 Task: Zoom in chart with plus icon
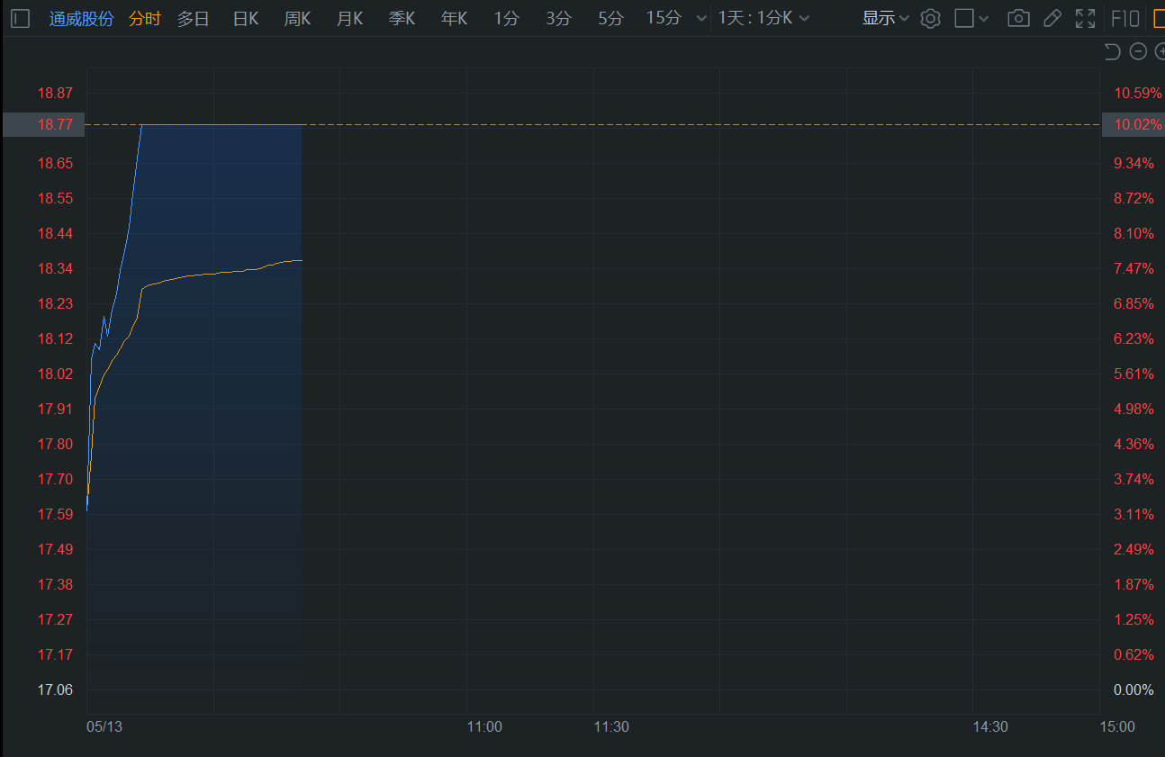pyautogui.click(x=1160, y=51)
